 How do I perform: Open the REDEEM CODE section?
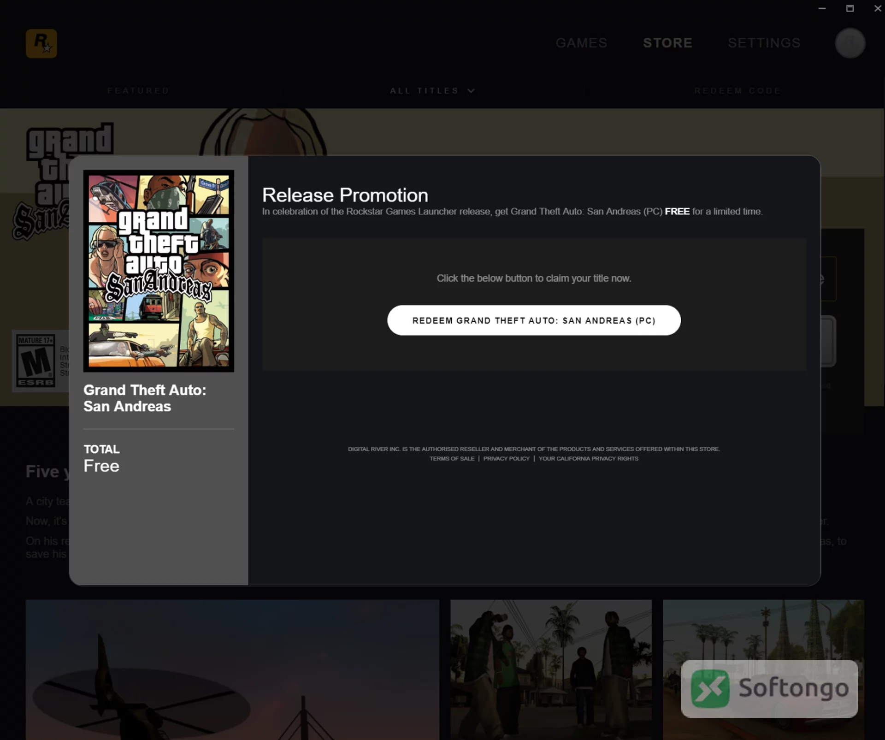pyautogui.click(x=737, y=91)
